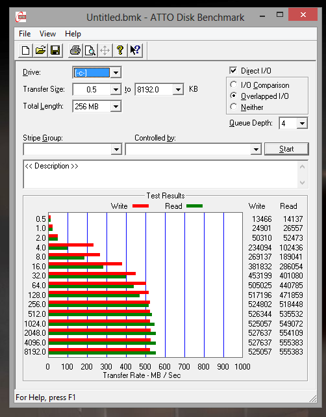Activate the context help arrow icon
326x417 pixels.
[x=135, y=50]
